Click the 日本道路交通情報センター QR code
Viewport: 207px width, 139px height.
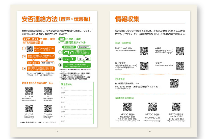click(x=174, y=83)
